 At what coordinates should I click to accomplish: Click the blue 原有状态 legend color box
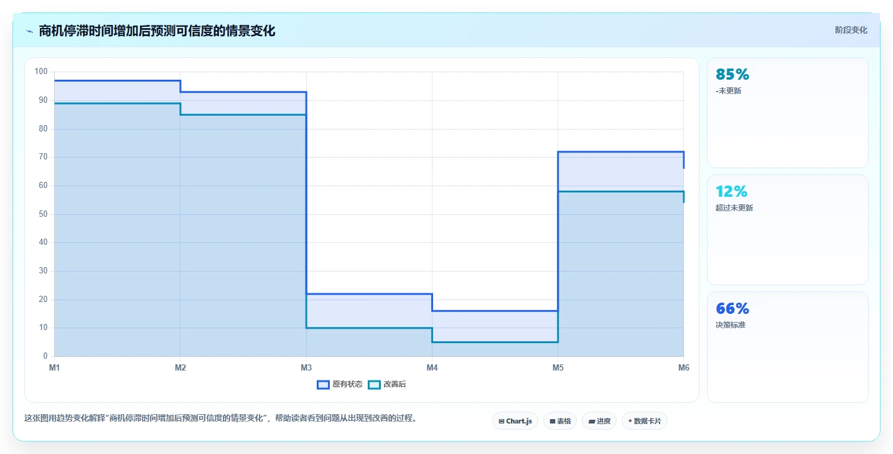click(x=323, y=385)
